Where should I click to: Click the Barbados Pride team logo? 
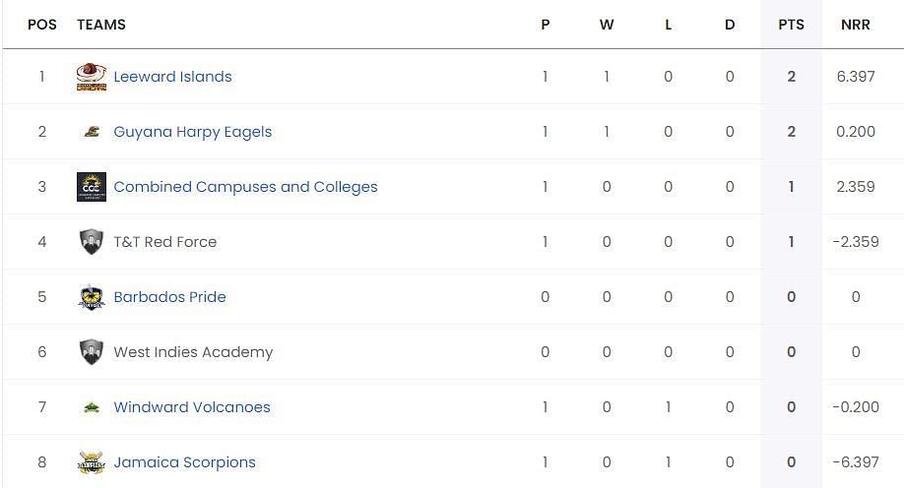(x=92, y=297)
